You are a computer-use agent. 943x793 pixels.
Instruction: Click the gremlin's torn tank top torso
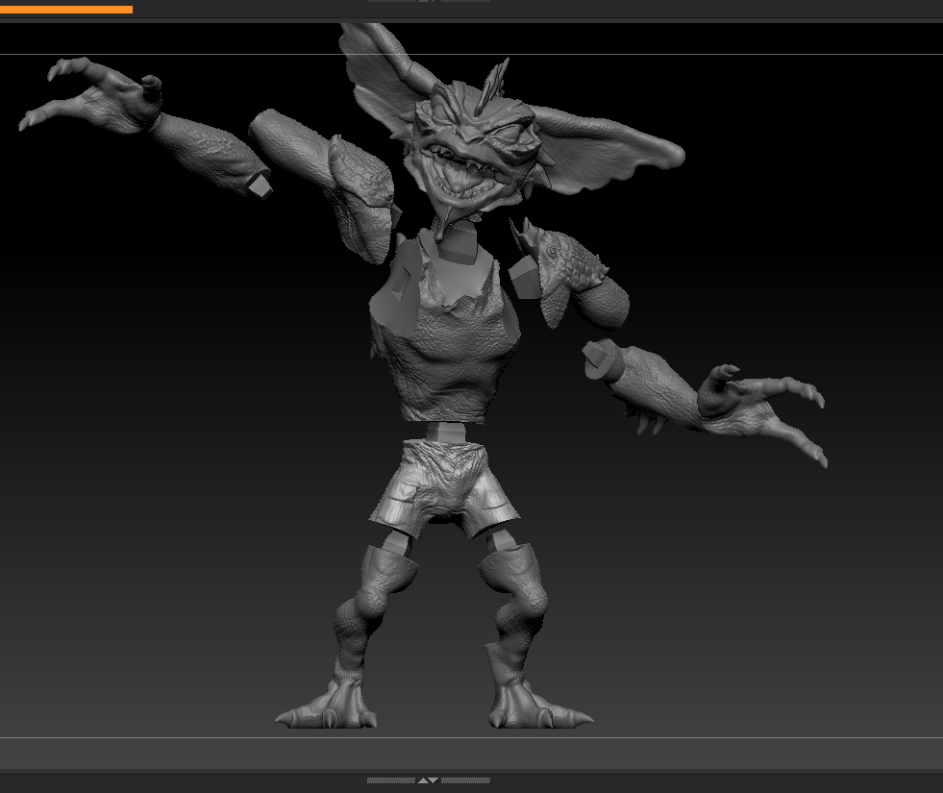[x=447, y=356]
